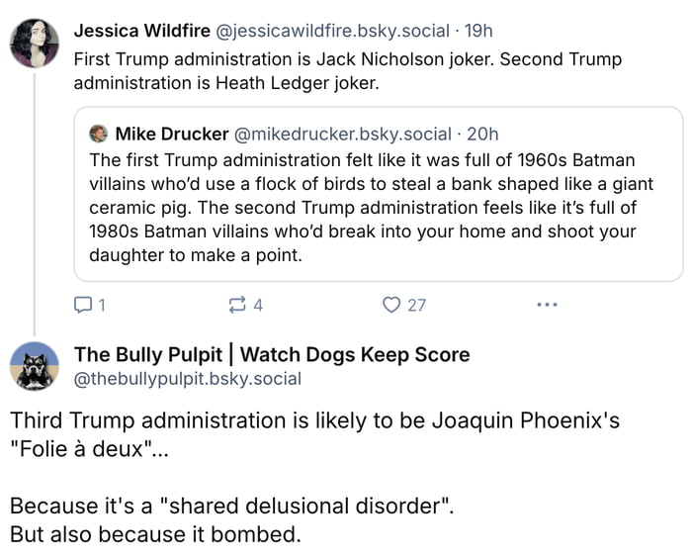Open the @thebullypulpit.bsky.social handle
This screenshot has height=558, width=692.
[x=188, y=379]
